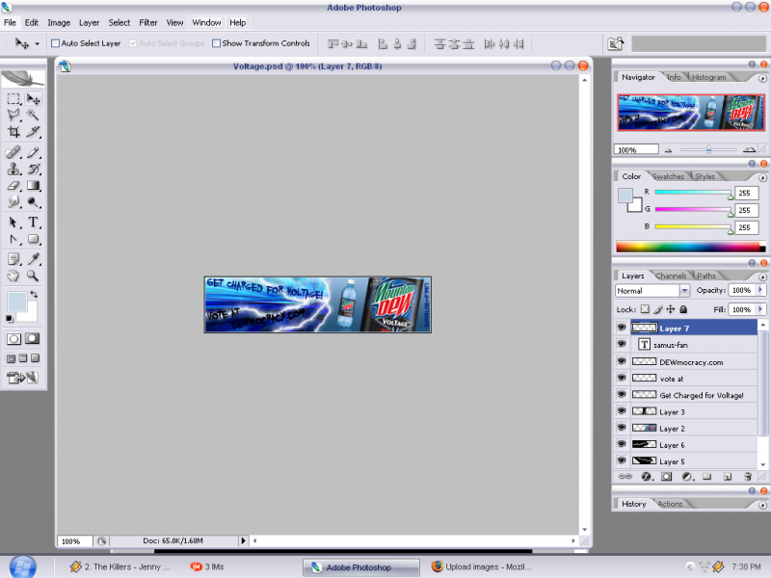The width and height of the screenshot is (771, 578).
Task: Select the Notes tool
Action: (x=13, y=259)
